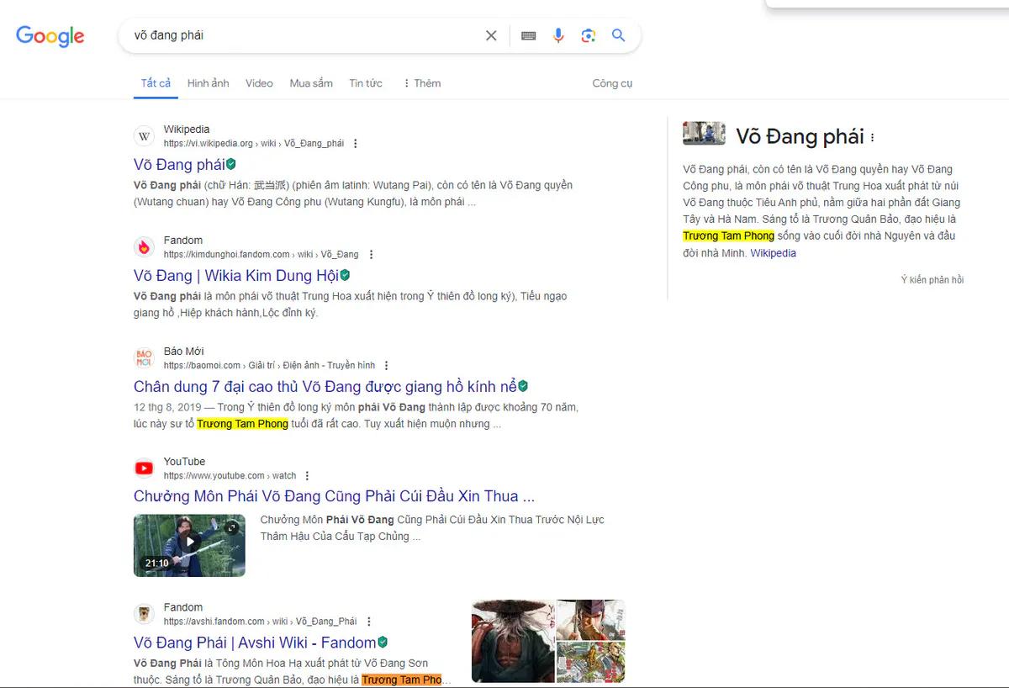Viewport: 1009px width, 688px height.
Task: Start voice search with microphone icon
Action: pyautogui.click(x=558, y=35)
